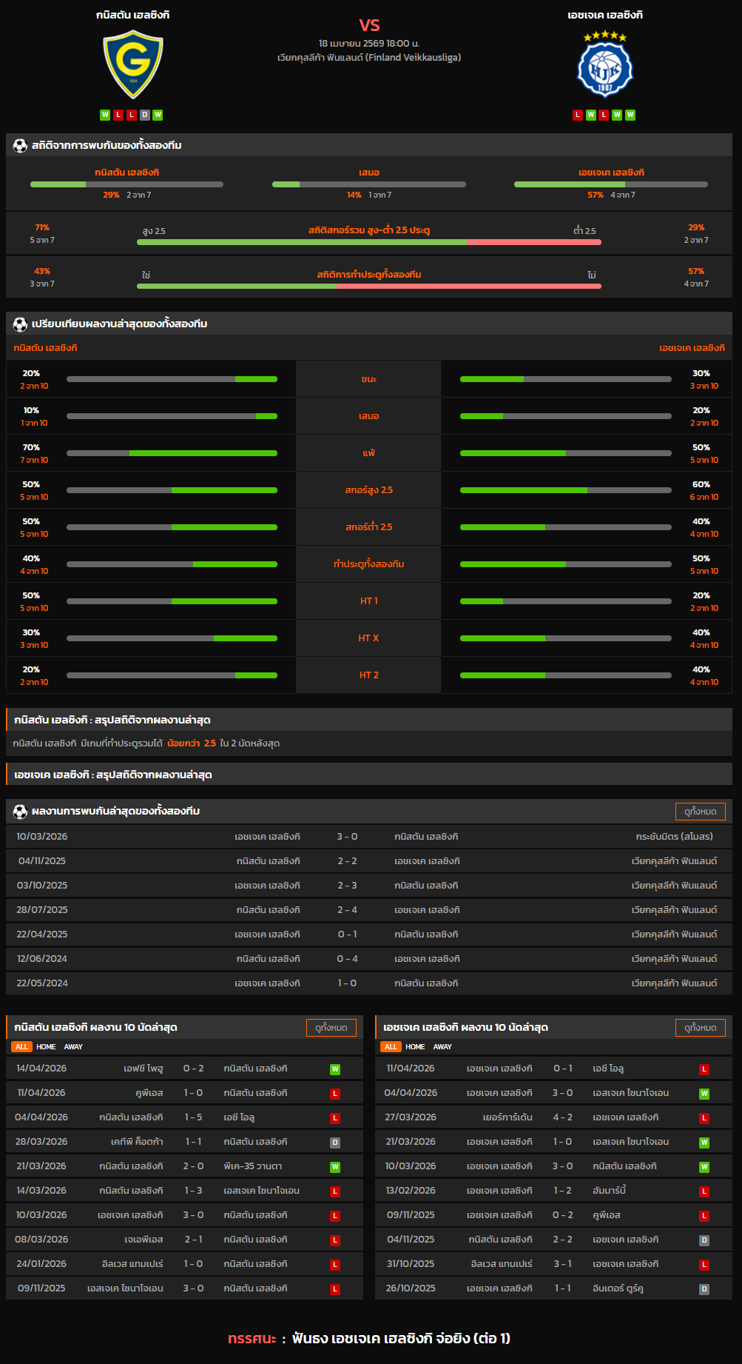
Task: Click the 10/03/2026 head-to-head match row
Action: (x=368, y=837)
